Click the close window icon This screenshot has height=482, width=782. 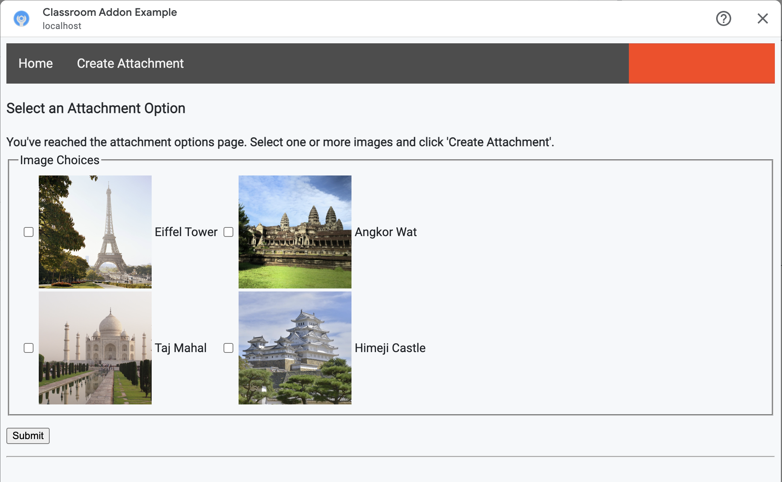[x=762, y=18]
